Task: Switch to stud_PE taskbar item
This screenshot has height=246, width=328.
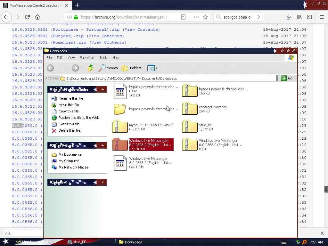Action: click(77, 242)
